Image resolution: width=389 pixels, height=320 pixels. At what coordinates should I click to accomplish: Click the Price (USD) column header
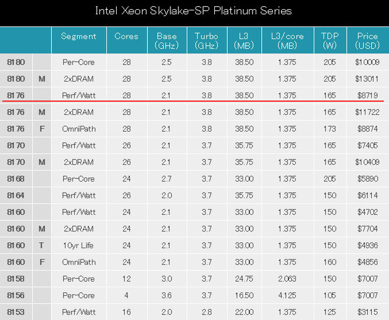click(x=367, y=40)
